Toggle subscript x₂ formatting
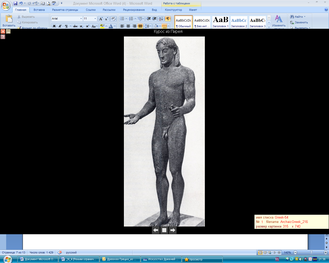Screen dimensions: 329x263 click(81, 26)
